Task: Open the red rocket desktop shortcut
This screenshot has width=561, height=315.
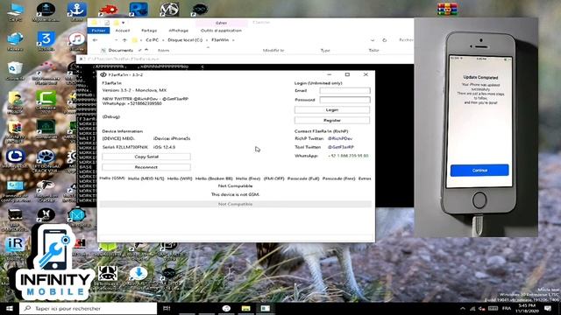Action: (x=108, y=10)
